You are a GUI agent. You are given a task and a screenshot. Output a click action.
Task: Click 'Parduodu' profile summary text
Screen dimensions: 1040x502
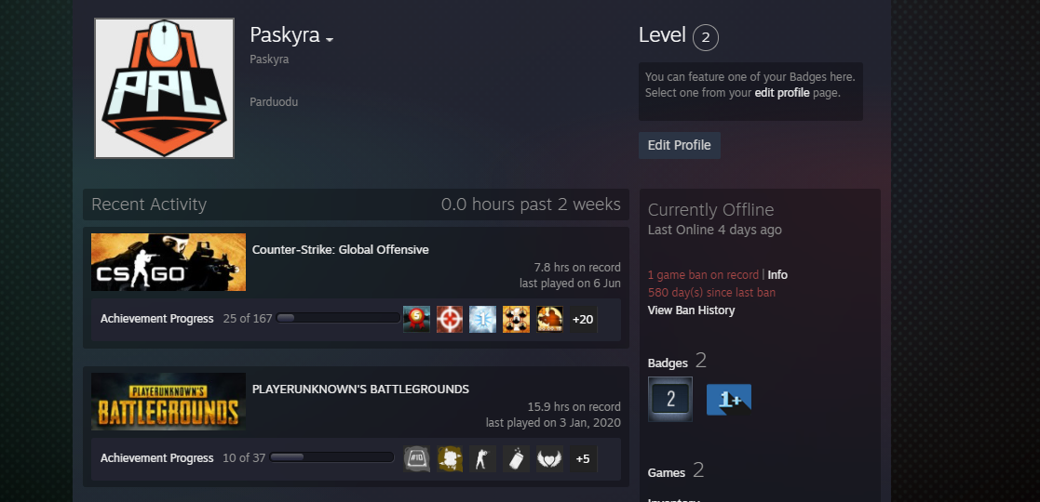point(274,102)
